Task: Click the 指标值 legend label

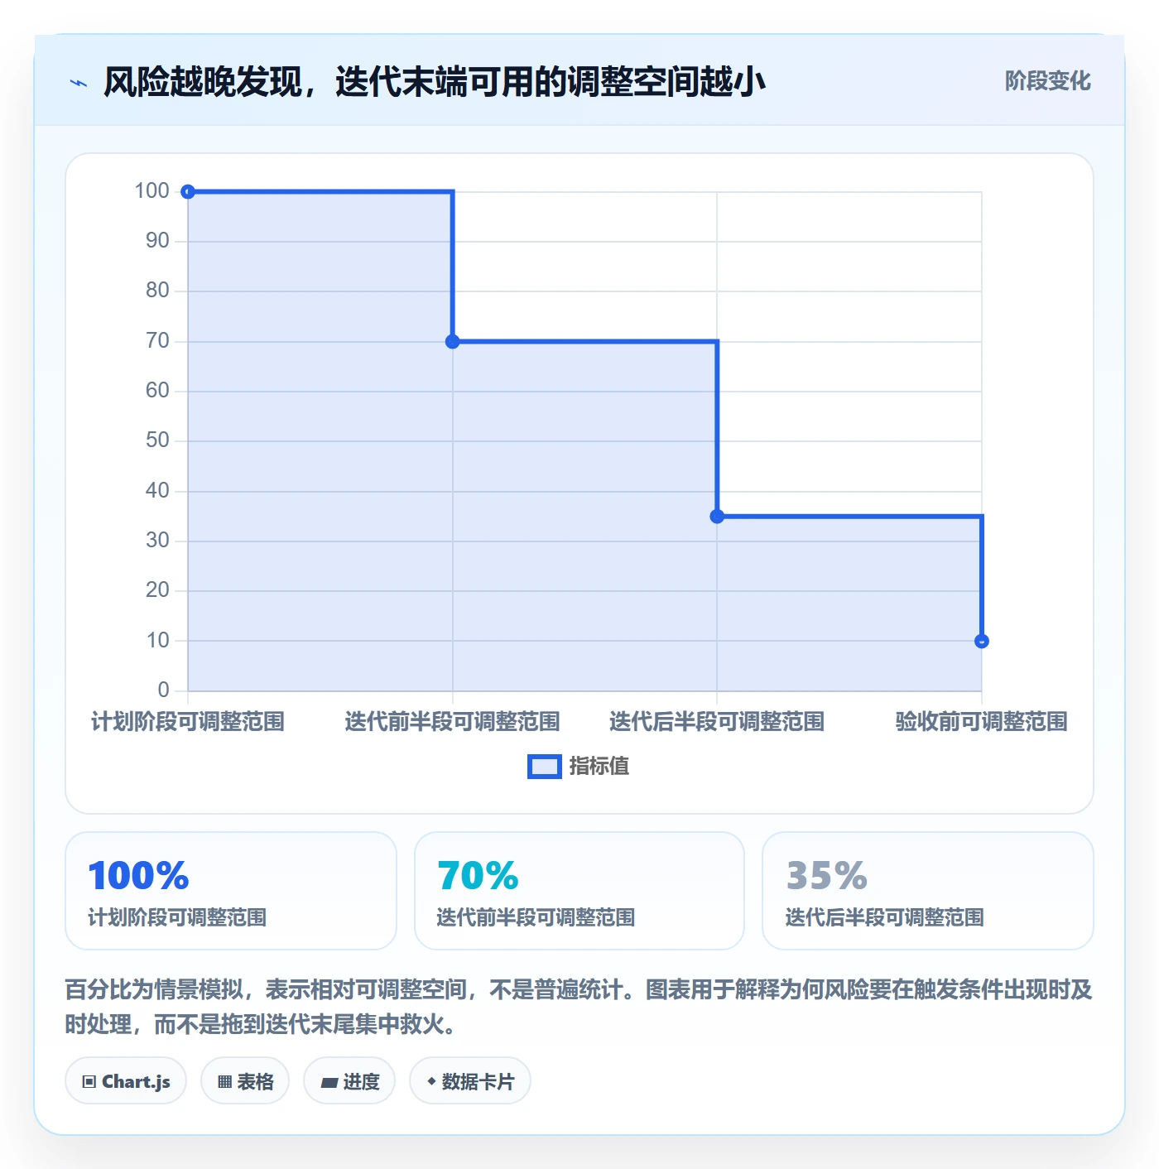Action: (x=599, y=767)
